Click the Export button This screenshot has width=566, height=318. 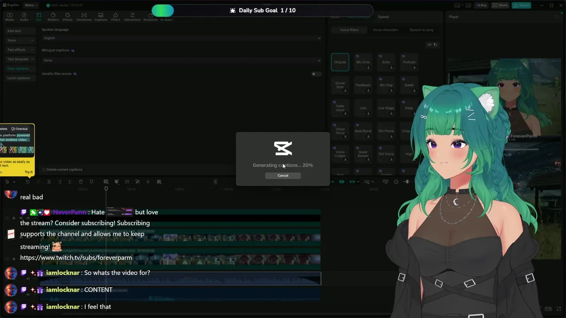click(521, 5)
